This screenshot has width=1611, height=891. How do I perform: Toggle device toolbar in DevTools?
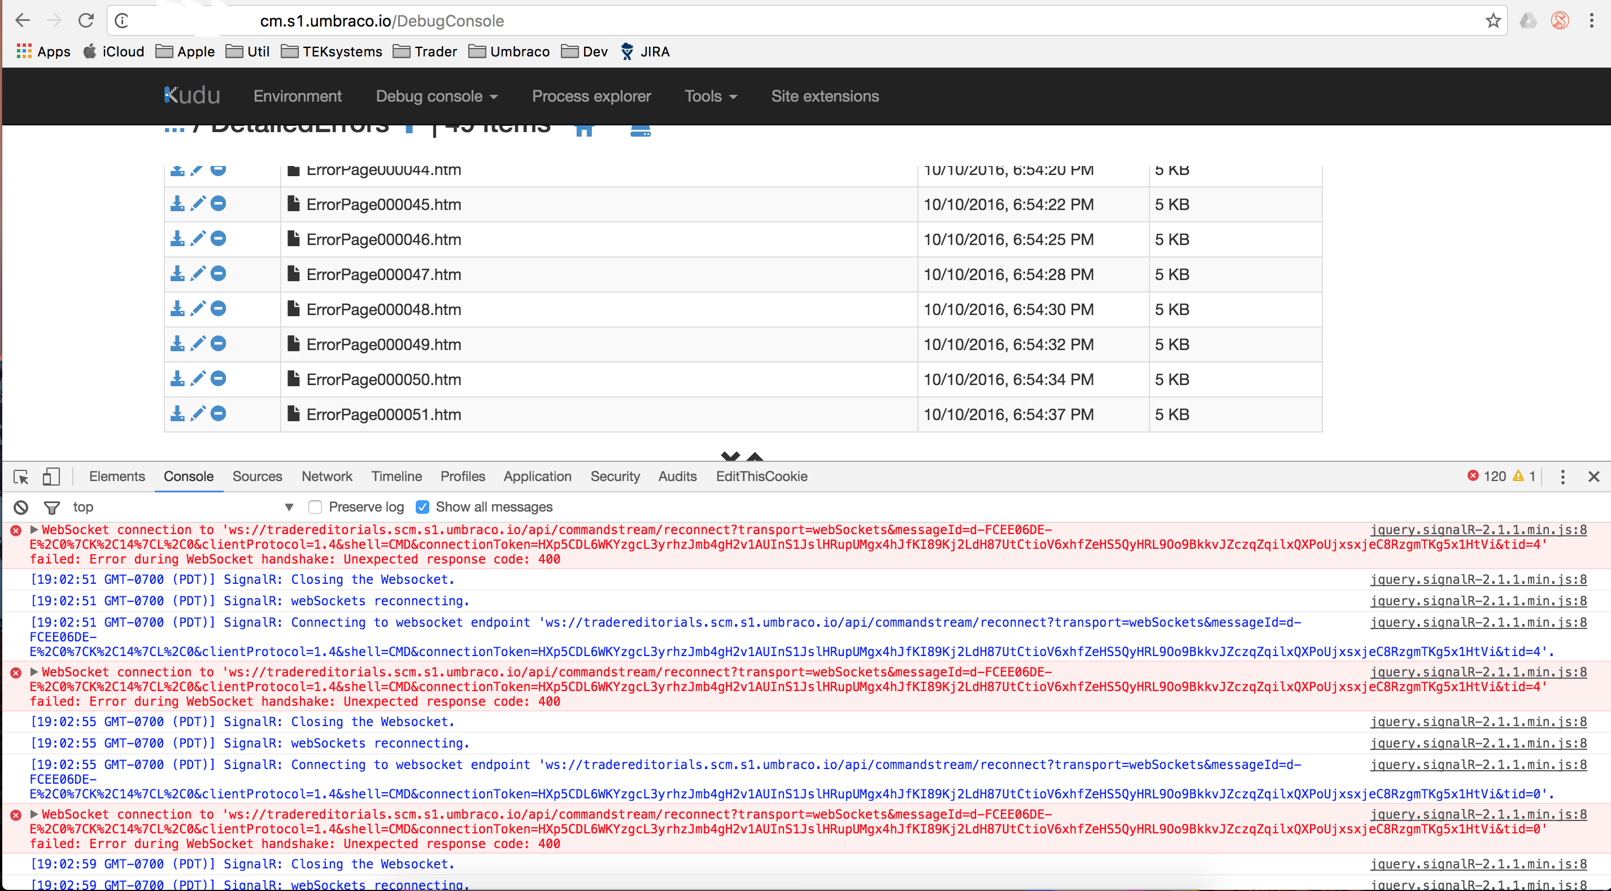51,477
